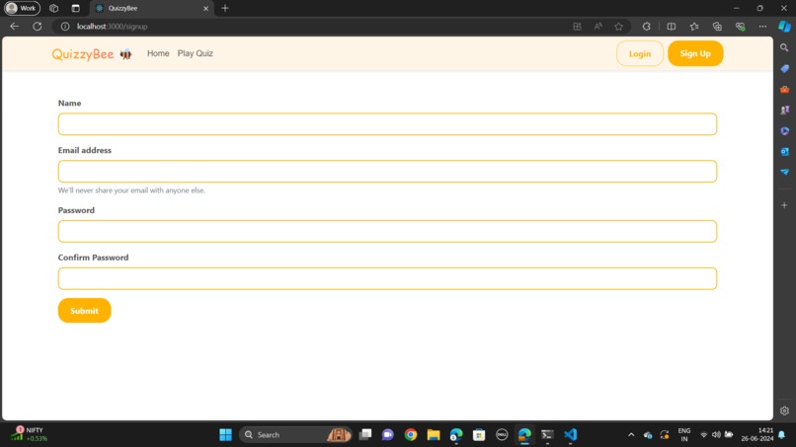Open sidebar Outlook icon
The height and width of the screenshot is (447, 796).
pos(784,151)
